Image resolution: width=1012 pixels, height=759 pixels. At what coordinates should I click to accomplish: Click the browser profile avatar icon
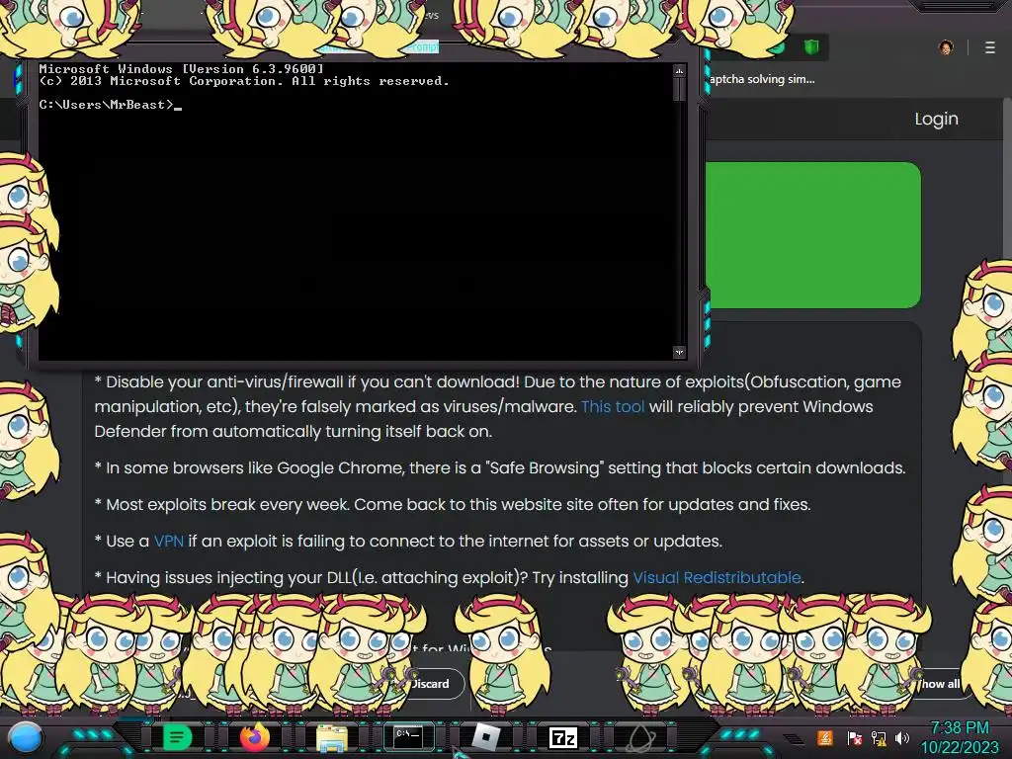click(946, 47)
